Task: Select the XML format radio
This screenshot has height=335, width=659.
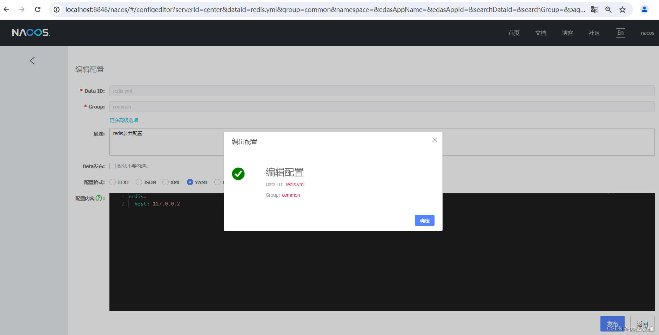Action: (x=166, y=182)
